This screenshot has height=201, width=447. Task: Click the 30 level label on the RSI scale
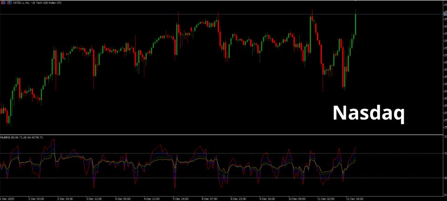tap(445, 178)
